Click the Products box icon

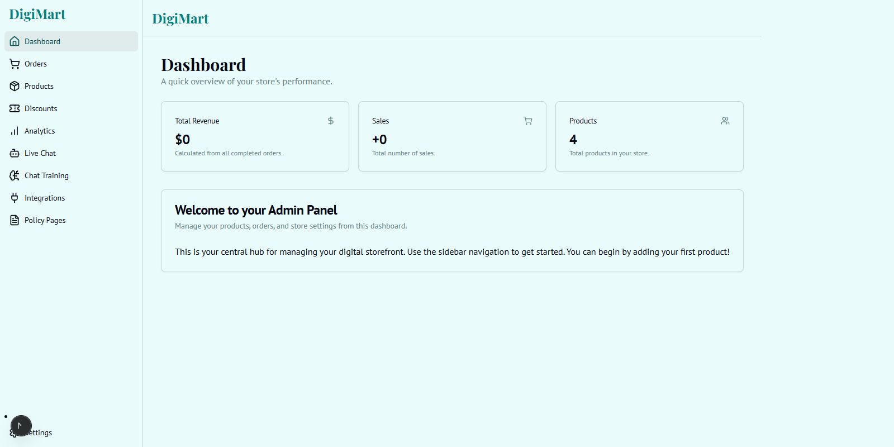point(15,86)
